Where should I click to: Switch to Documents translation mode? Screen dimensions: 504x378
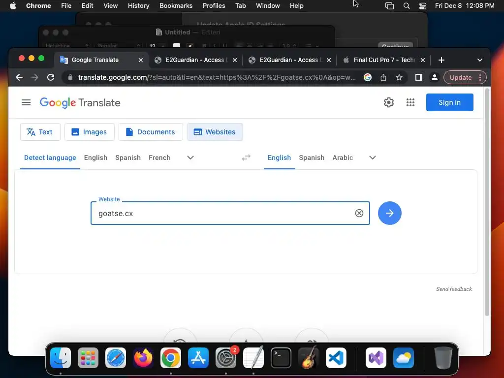pos(151,132)
